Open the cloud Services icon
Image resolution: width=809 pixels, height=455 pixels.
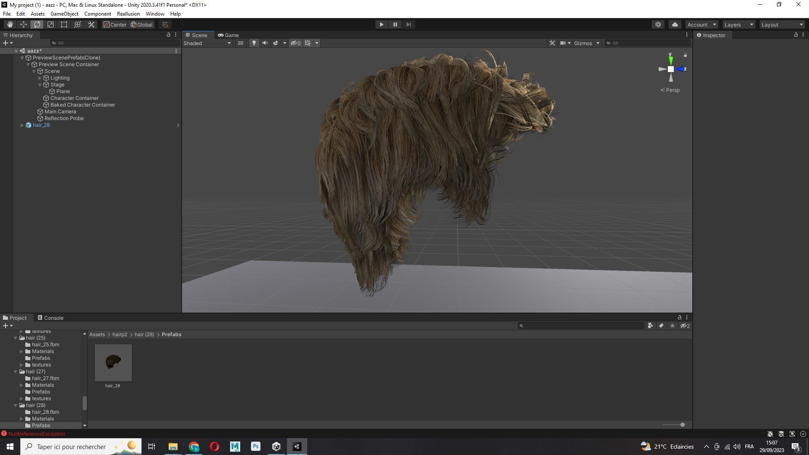click(x=675, y=24)
